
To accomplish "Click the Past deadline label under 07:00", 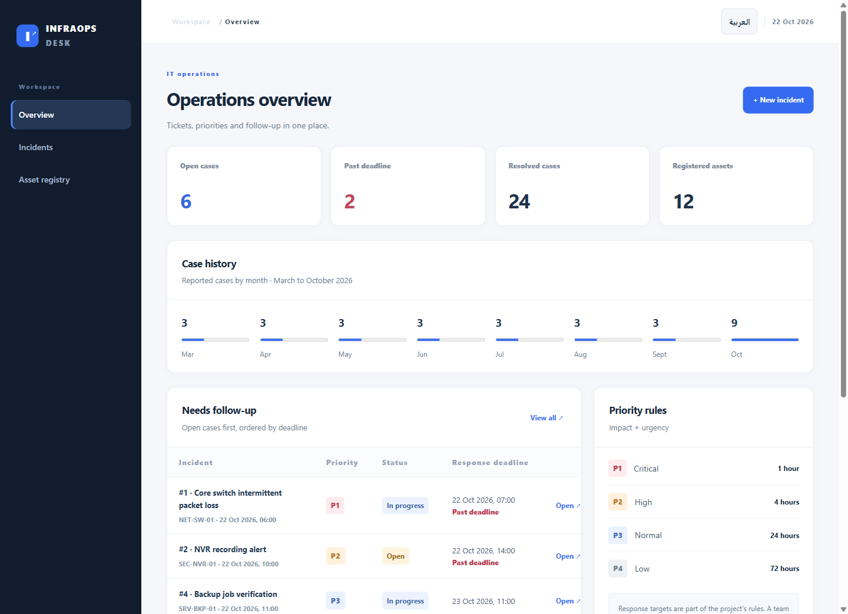I will pos(475,512).
